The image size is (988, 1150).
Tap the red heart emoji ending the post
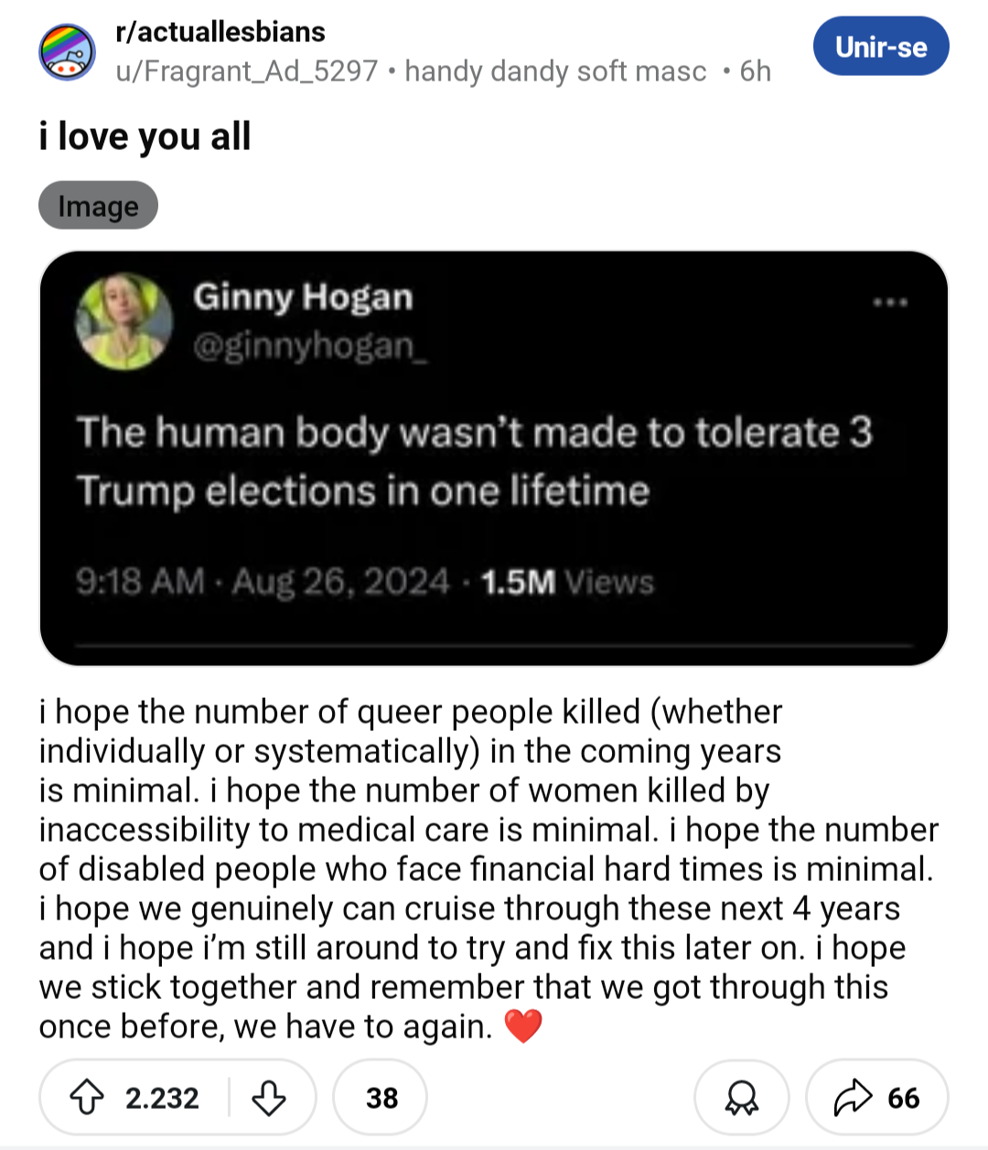tap(523, 1026)
